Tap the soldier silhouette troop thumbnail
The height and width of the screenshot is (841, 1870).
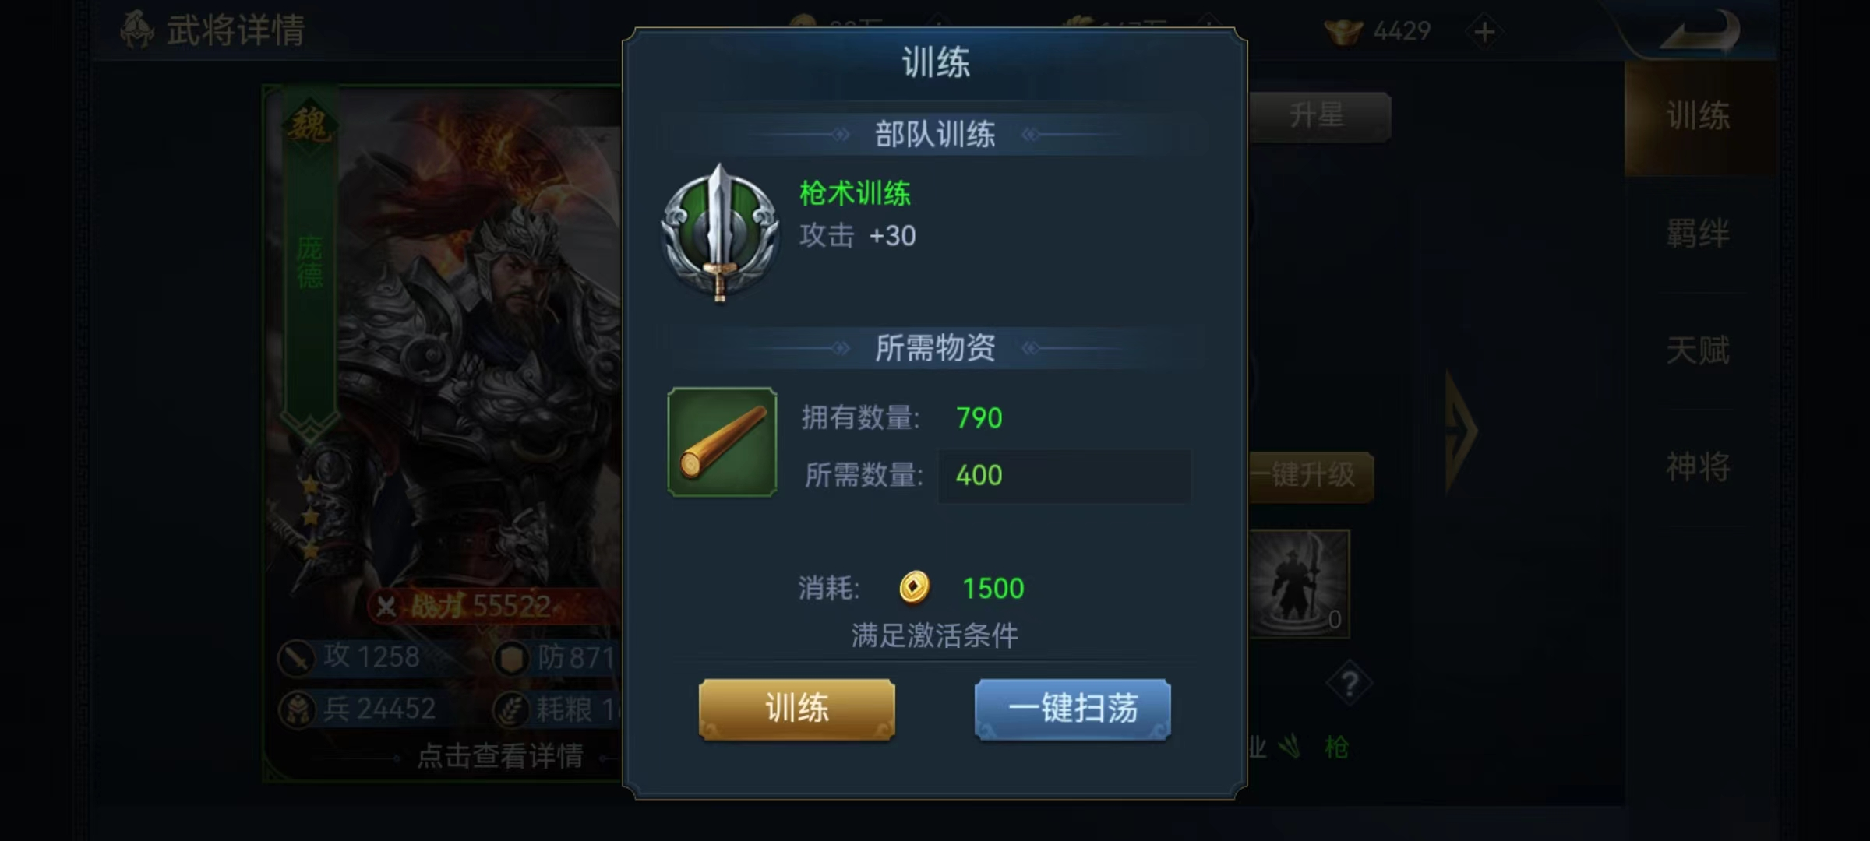tap(1300, 583)
